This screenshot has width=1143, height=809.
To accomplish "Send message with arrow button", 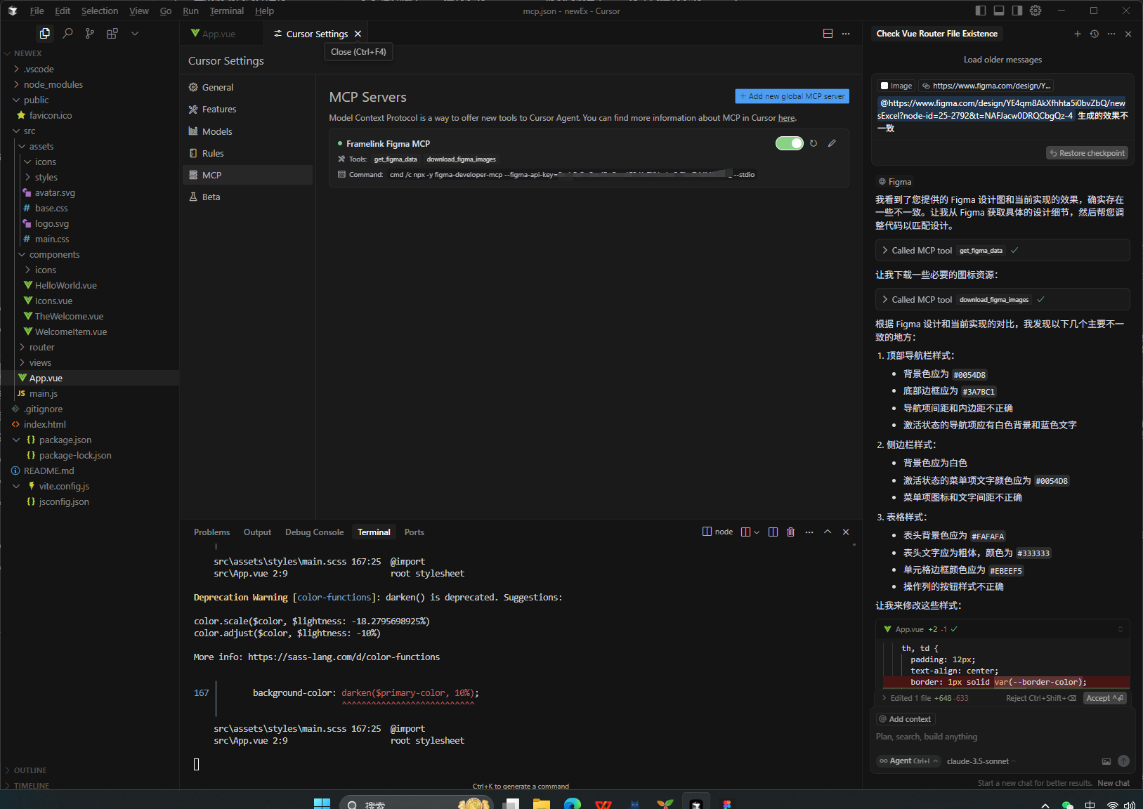I will pyautogui.click(x=1123, y=761).
